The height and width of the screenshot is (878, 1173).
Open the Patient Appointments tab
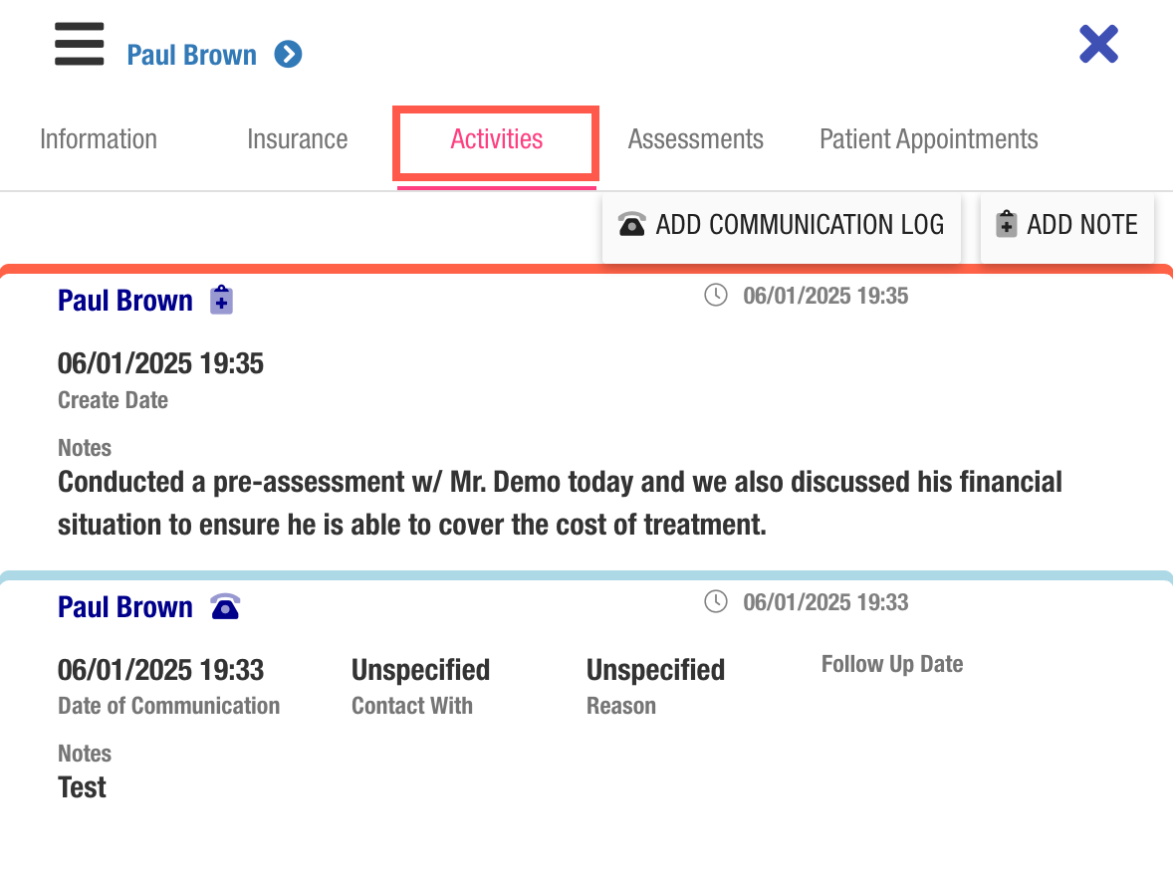tap(928, 139)
